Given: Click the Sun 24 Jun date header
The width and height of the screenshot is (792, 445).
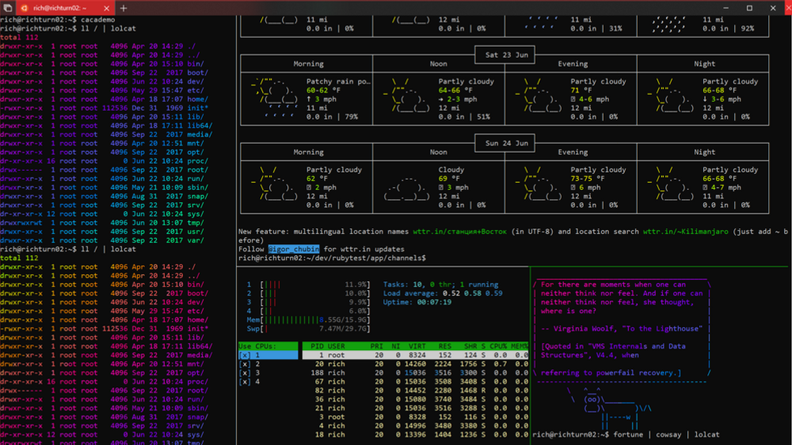Looking at the screenshot, I should pos(506,143).
